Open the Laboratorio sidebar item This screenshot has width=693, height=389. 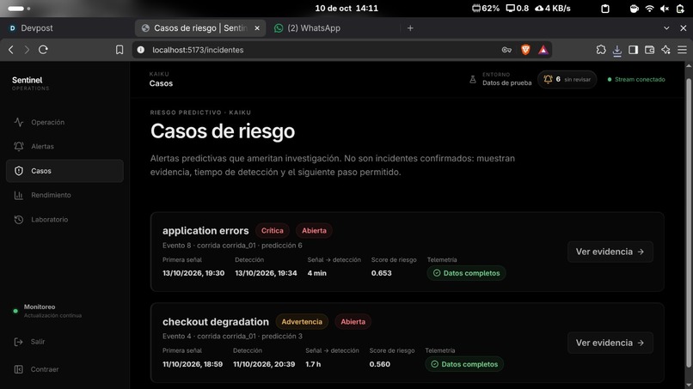pyautogui.click(x=64, y=220)
